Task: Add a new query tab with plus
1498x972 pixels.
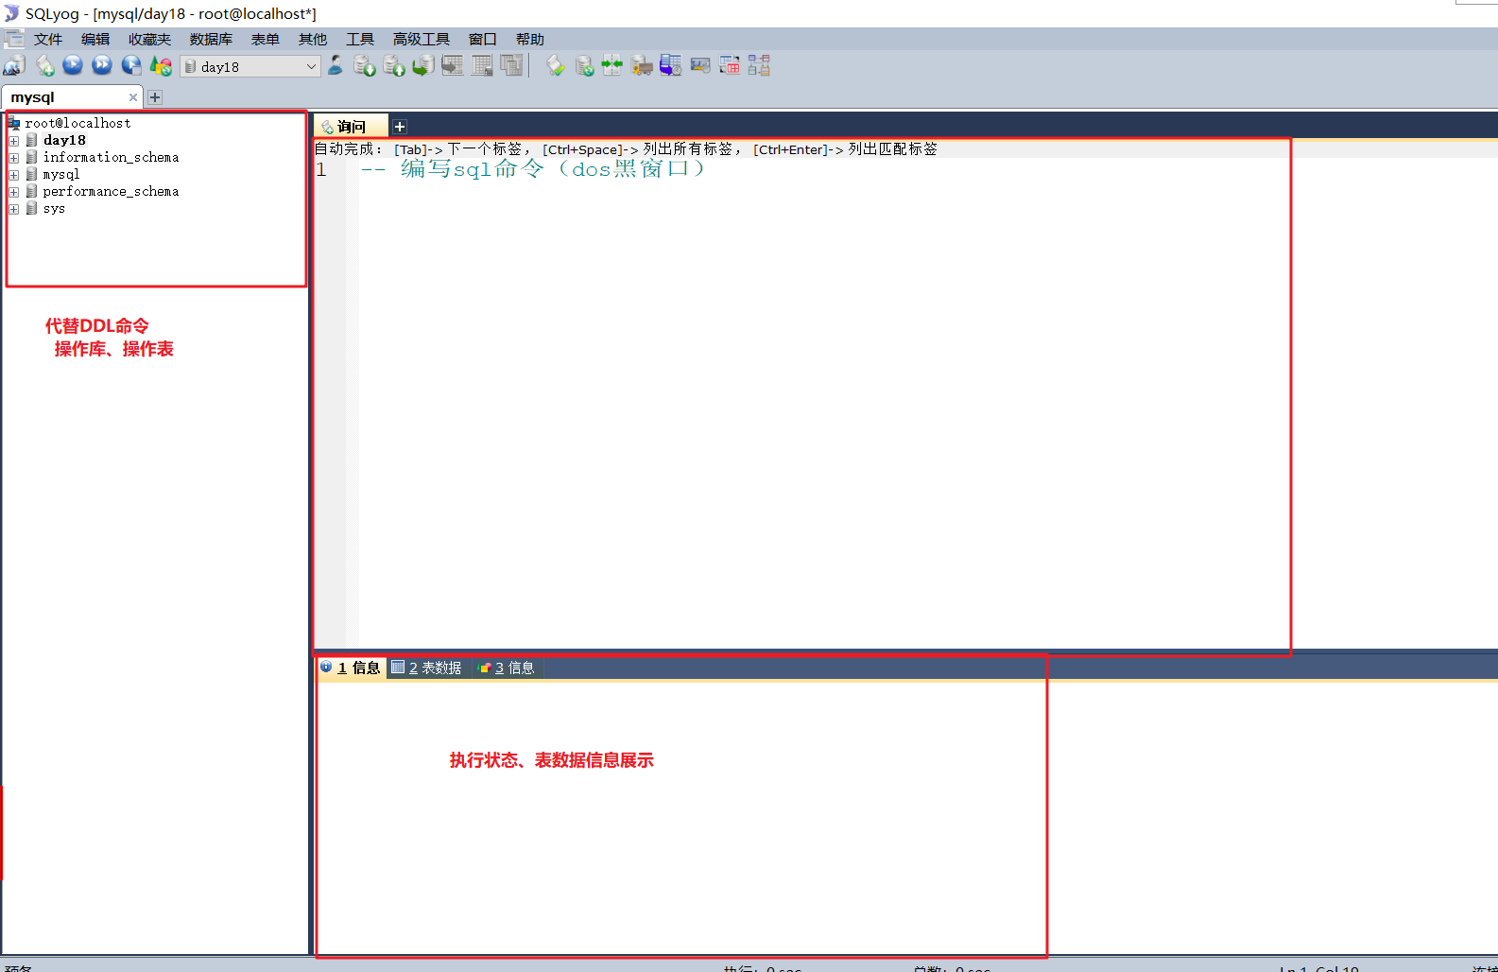Action: [x=400, y=127]
